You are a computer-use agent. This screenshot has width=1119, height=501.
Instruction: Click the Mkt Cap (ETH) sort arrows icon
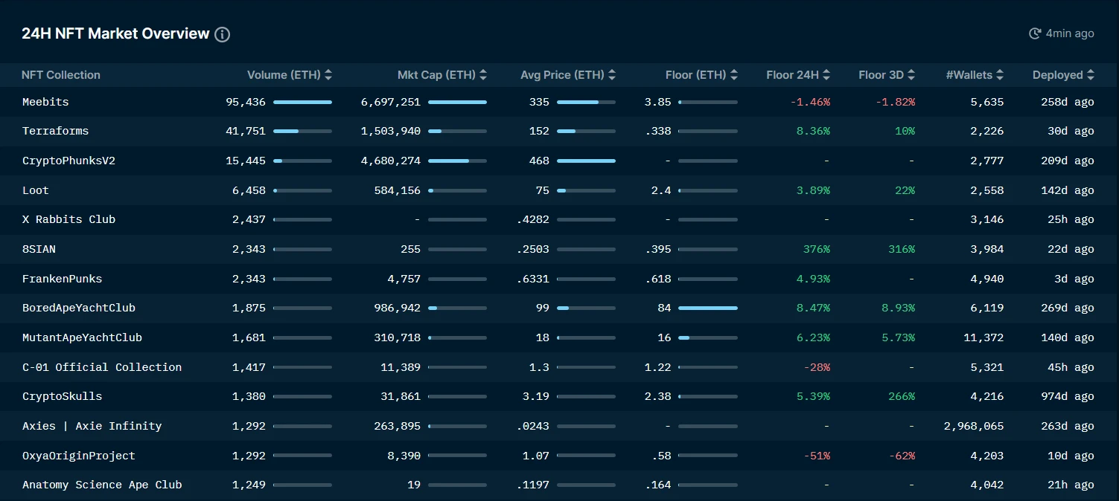click(483, 75)
